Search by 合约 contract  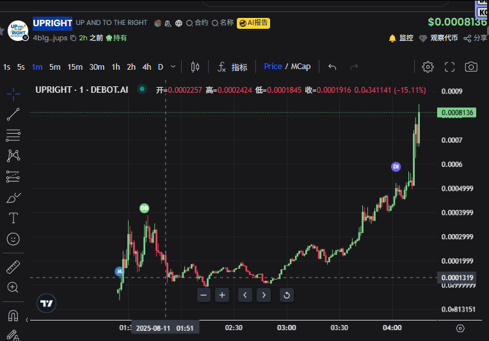[196, 23]
